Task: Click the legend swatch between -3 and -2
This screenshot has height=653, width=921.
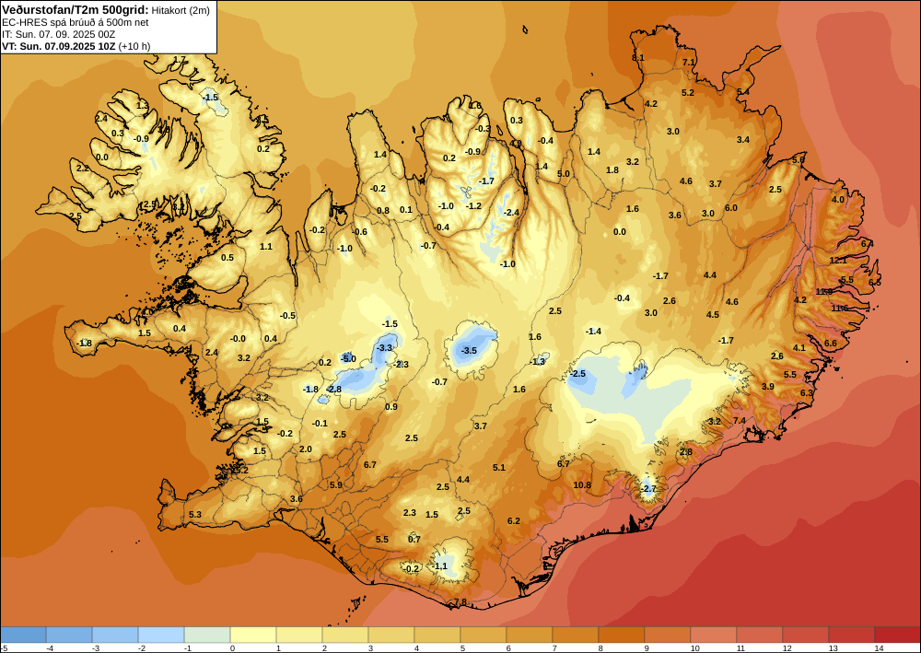Action: pos(115,635)
